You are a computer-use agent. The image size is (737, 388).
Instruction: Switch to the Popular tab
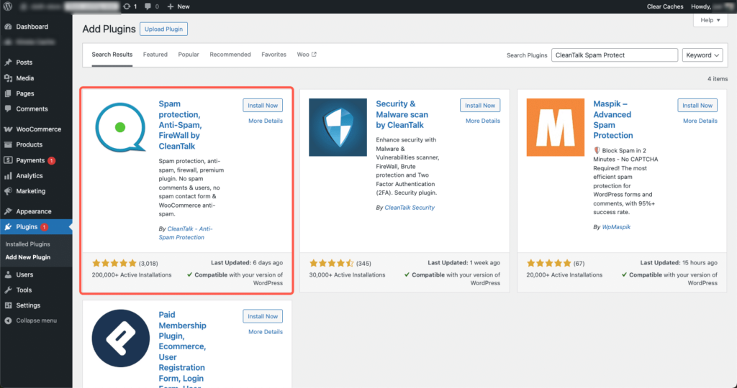[x=189, y=55]
